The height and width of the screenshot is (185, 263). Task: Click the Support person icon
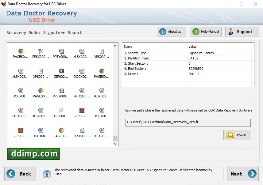[x=231, y=31]
